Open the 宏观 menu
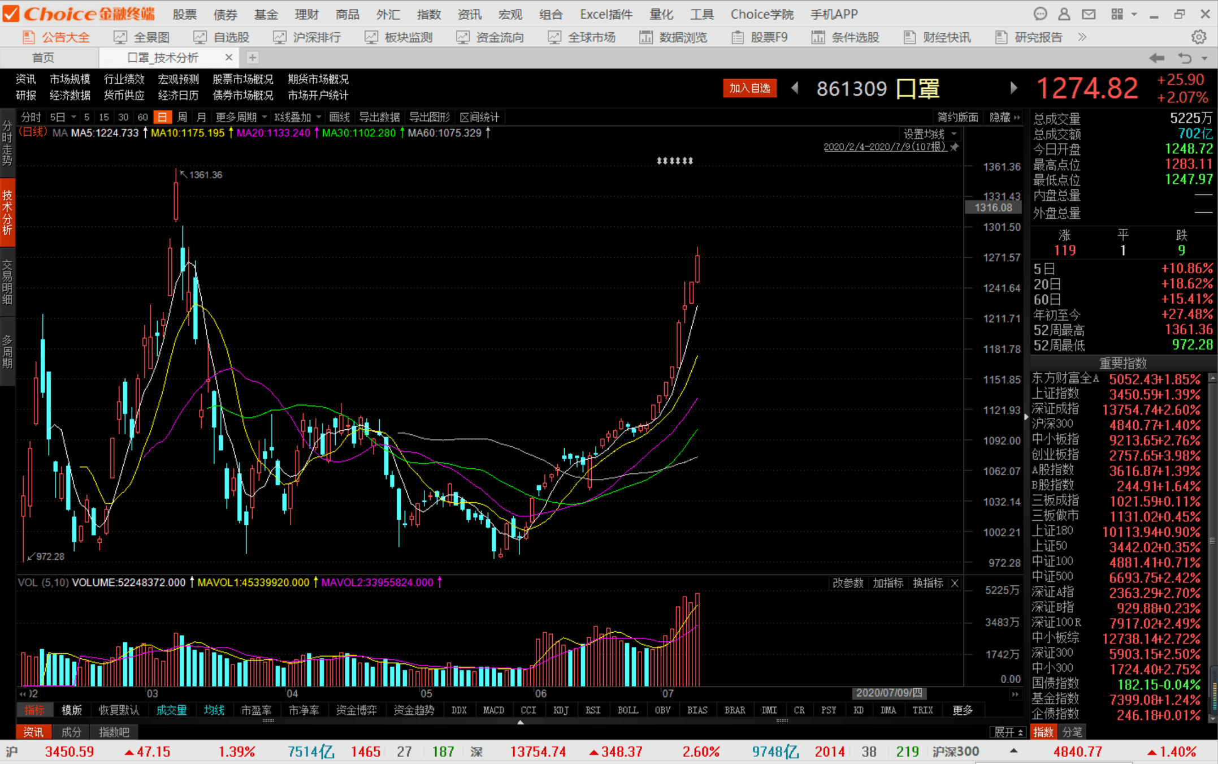This screenshot has width=1218, height=764. (x=509, y=14)
